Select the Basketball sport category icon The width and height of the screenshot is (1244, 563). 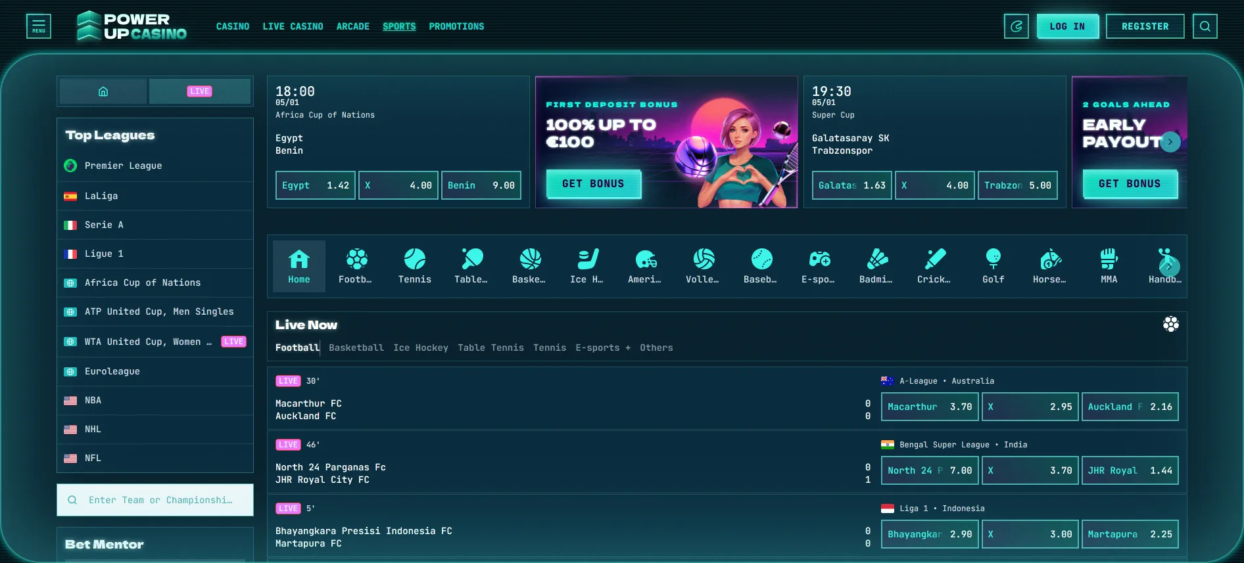coord(531,266)
